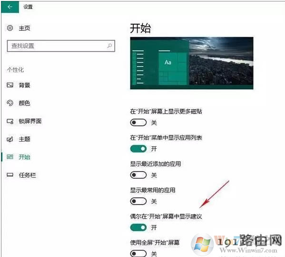Click the 查找设置 search box

coord(61,46)
